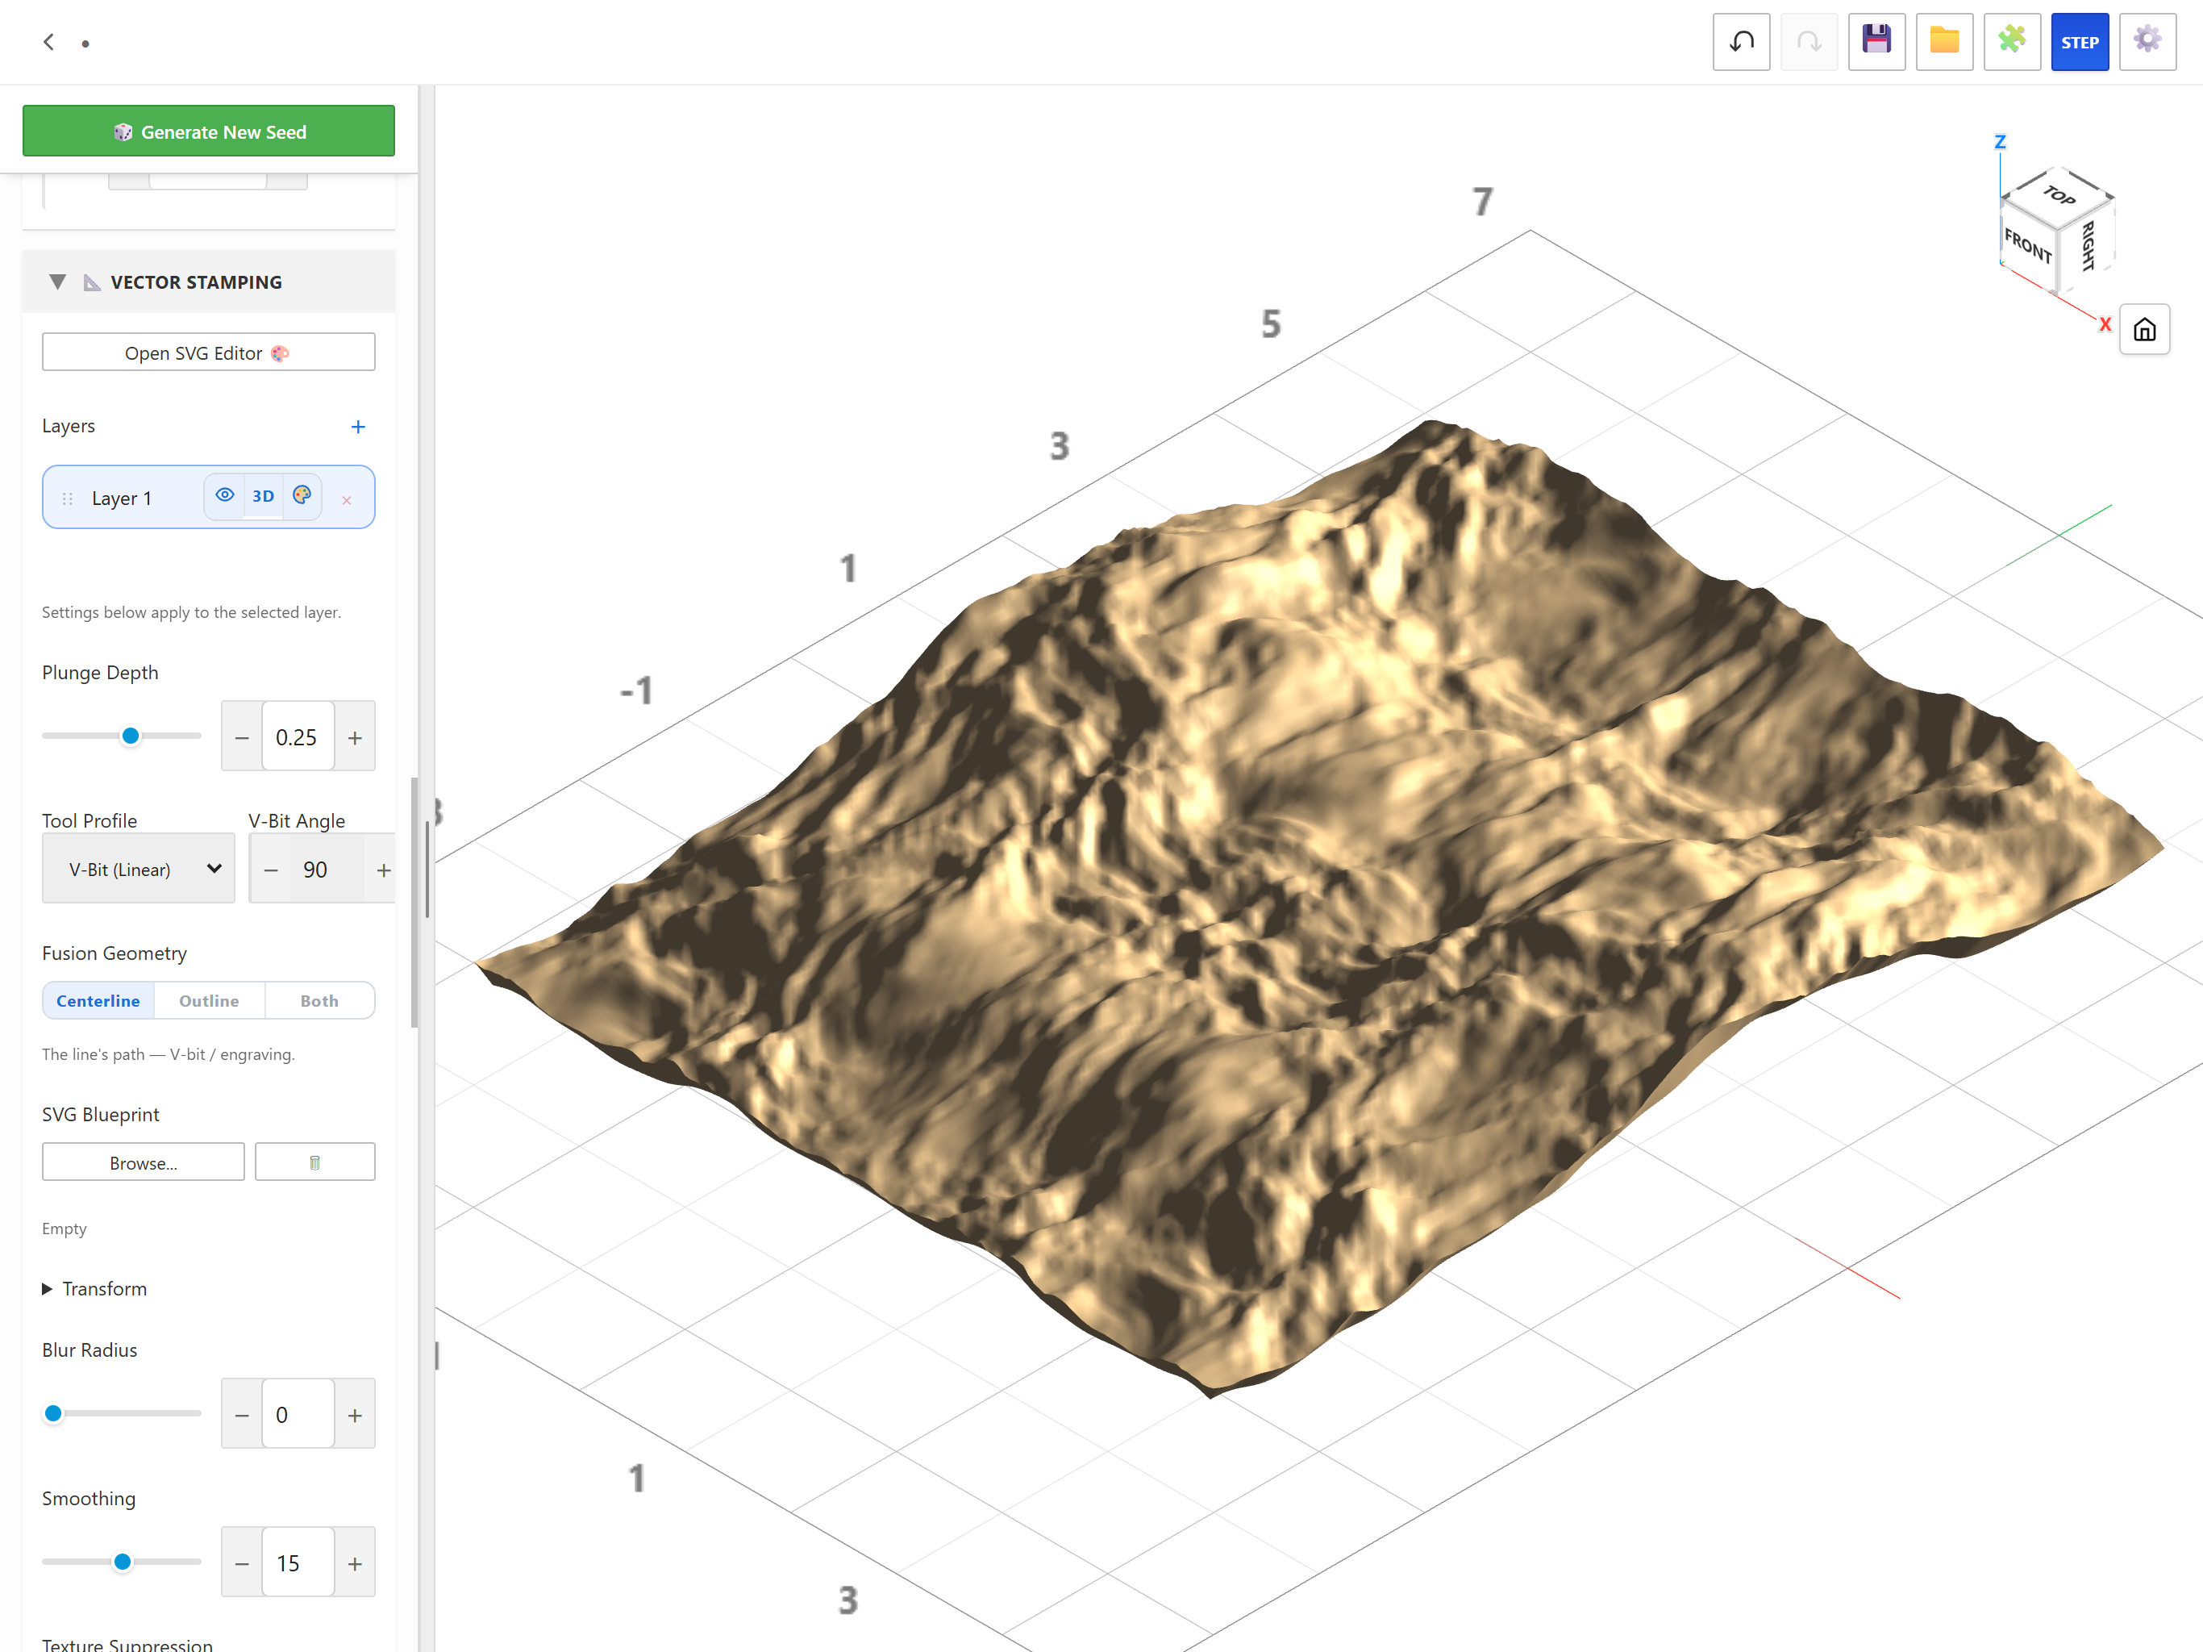
Task: Delete Layer 1 with red x
Action: click(x=347, y=499)
